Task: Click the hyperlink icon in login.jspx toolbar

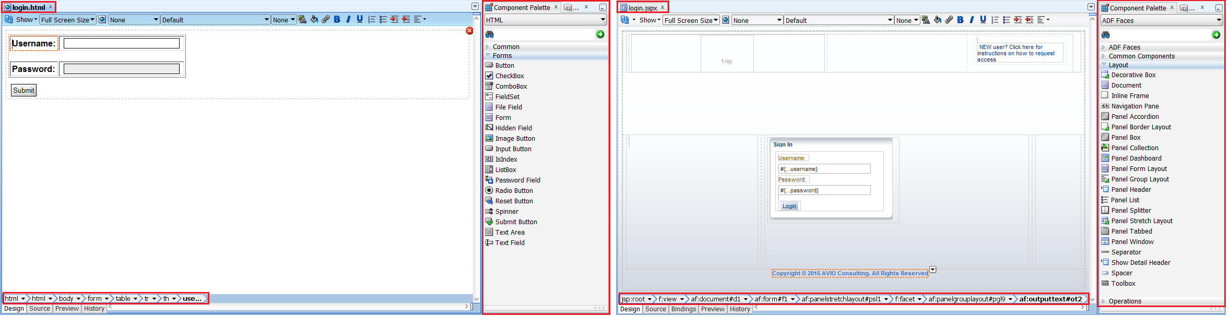Action: (x=949, y=20)
